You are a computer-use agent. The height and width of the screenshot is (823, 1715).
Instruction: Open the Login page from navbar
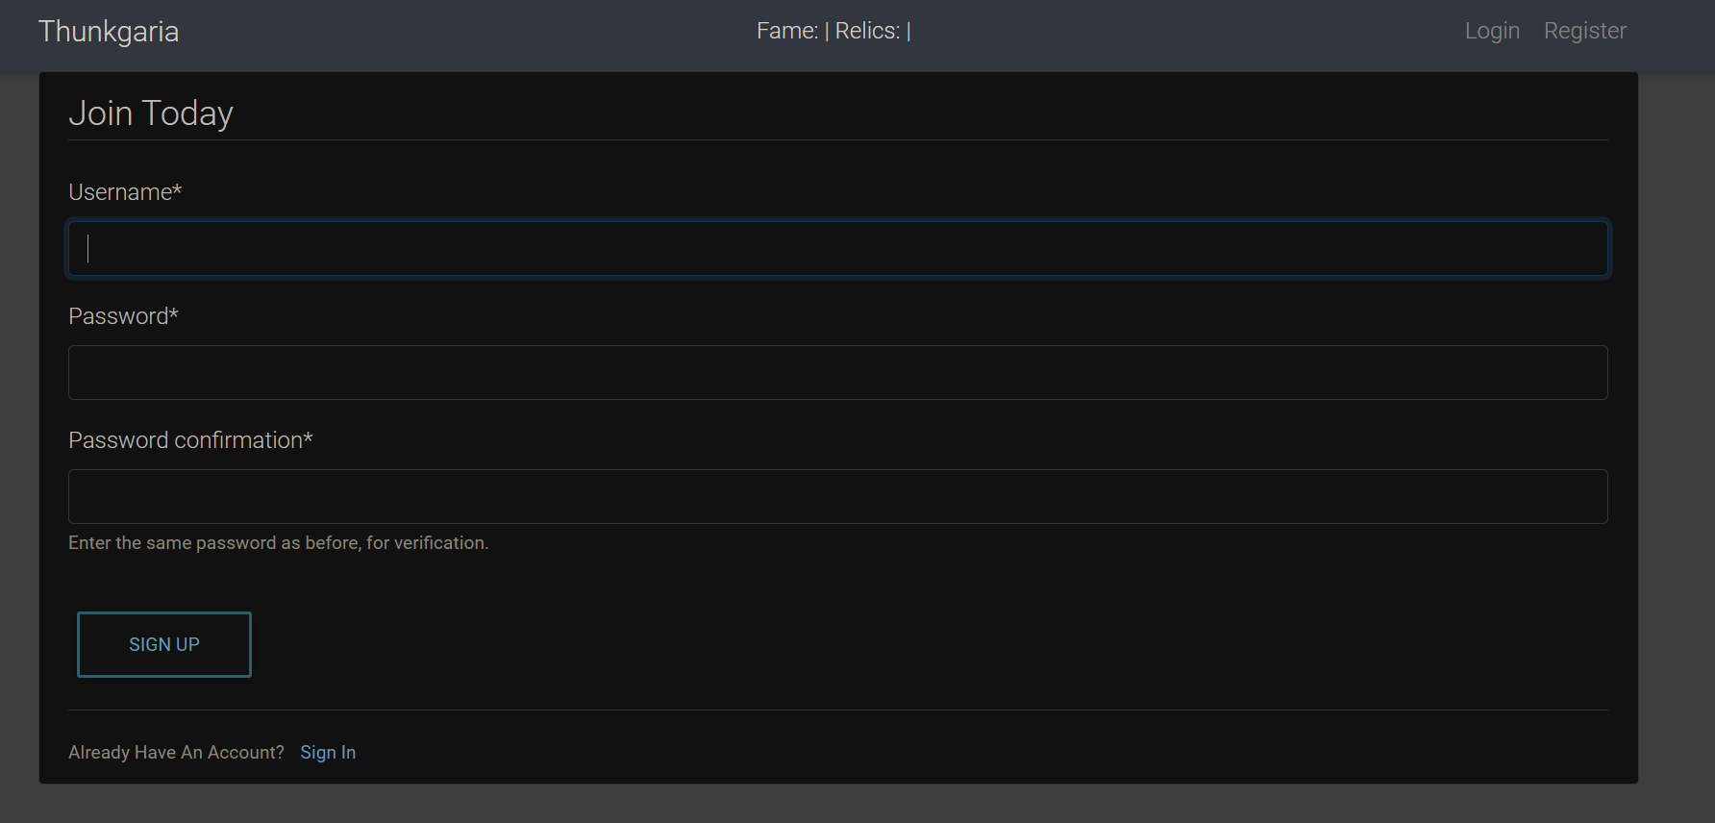1492,31
